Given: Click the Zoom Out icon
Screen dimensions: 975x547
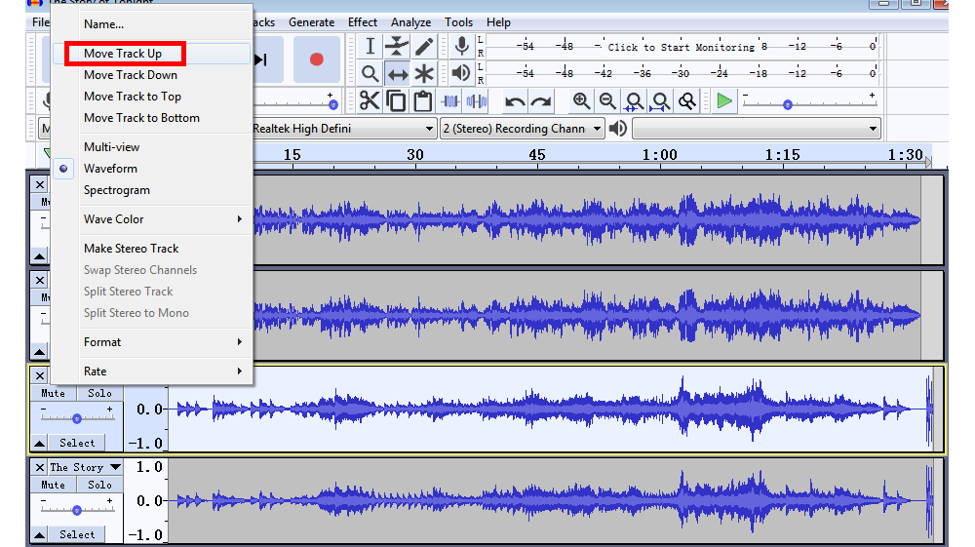Looking at the screenshot, I should coord(607,100).
